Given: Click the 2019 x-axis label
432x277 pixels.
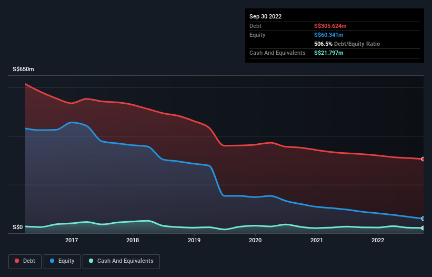Looking at the screenshot, I should coord(194,240).
